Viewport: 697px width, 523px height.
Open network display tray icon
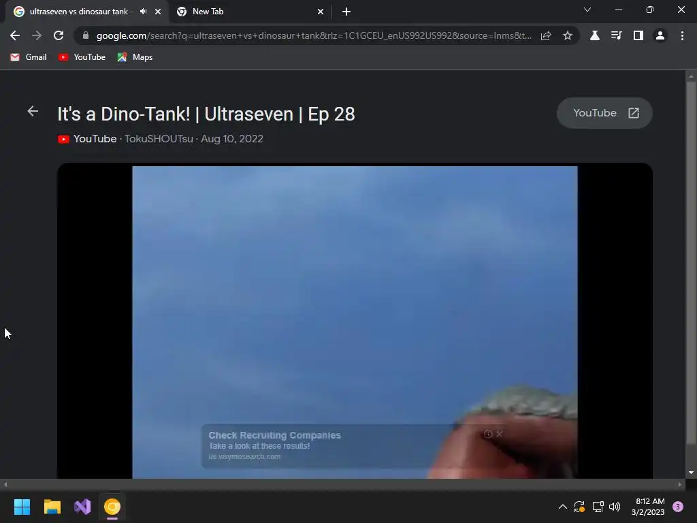(x=598, y=507)
